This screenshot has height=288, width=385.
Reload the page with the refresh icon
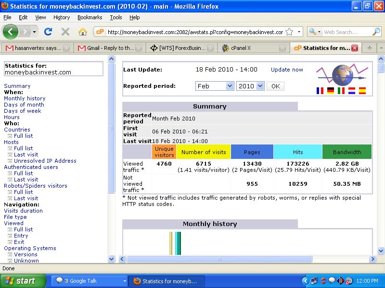tap(48, 32)
